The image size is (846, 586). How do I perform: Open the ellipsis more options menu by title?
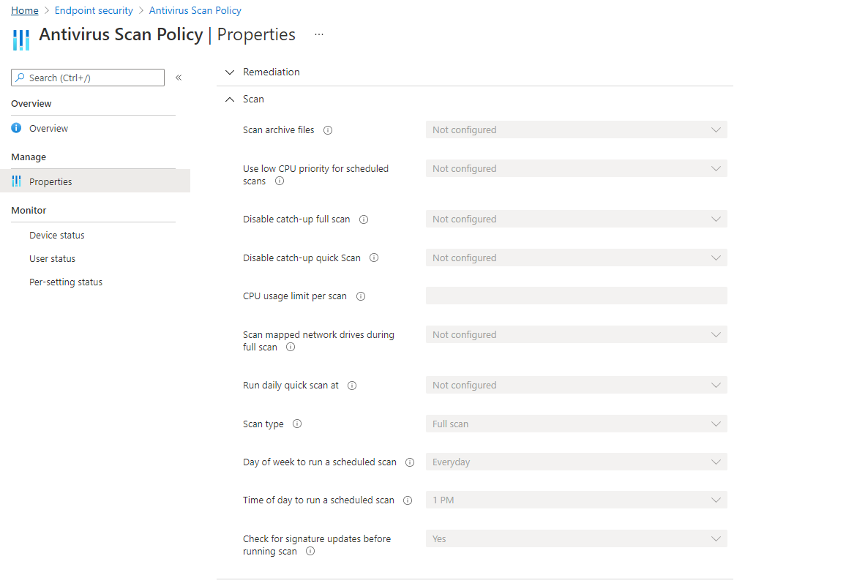[x=319, y=34]
